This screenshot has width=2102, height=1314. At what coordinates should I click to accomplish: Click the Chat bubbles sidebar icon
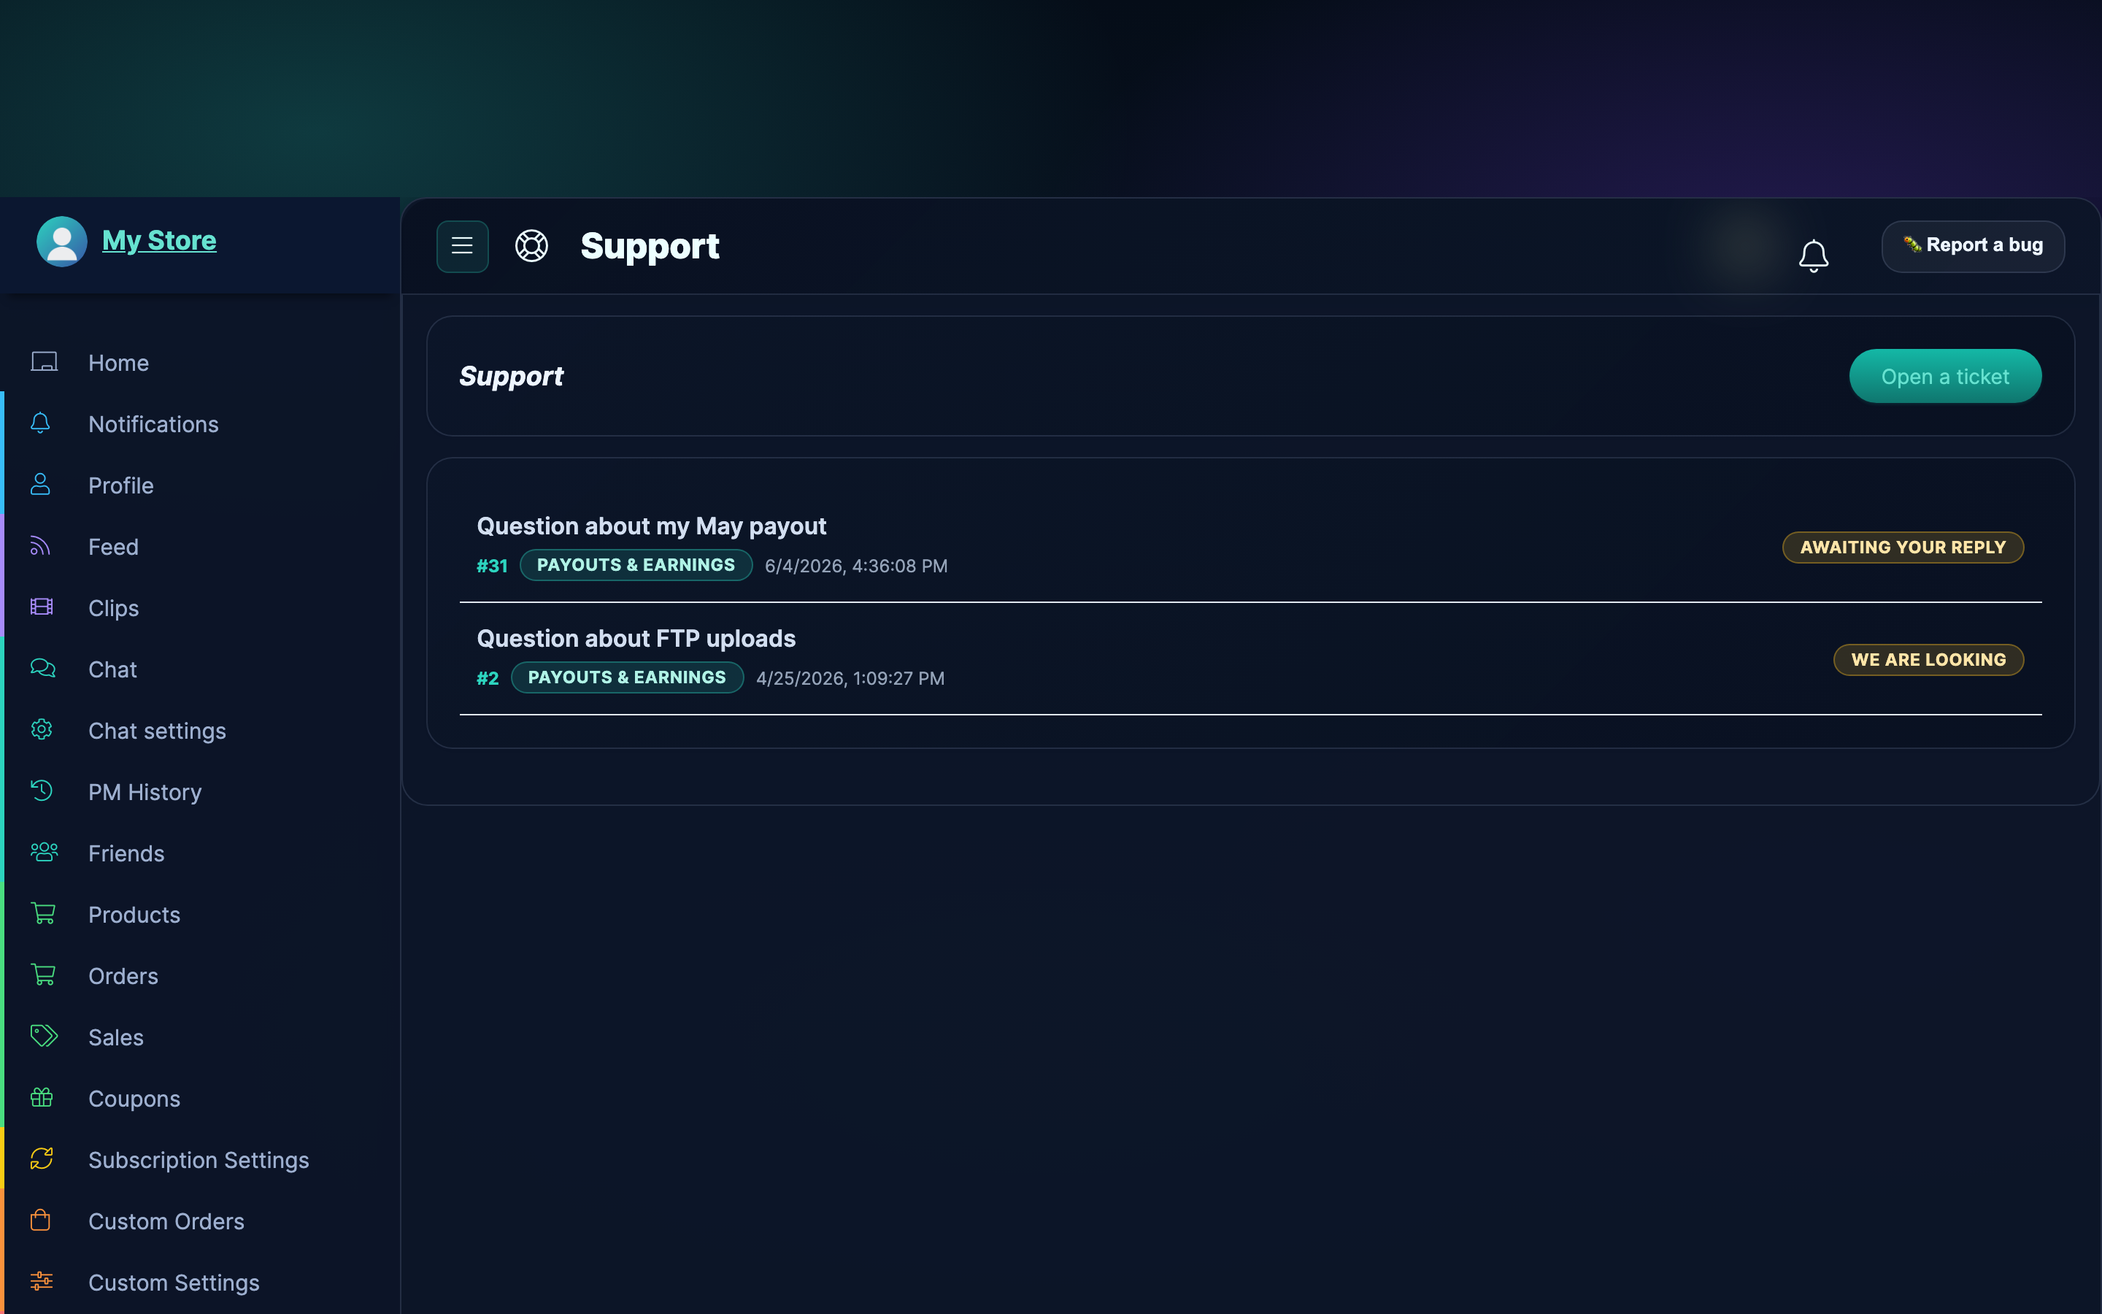[x=44, y=668]
